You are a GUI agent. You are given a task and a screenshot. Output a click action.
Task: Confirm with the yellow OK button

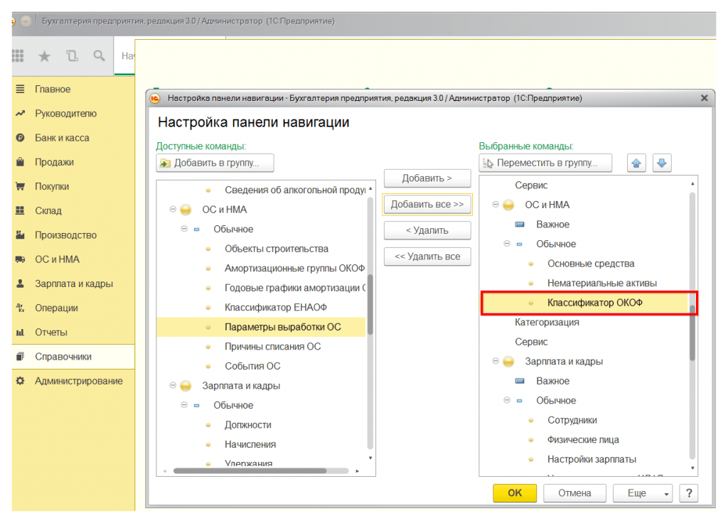pyautogui.click(x=515, y=493)
